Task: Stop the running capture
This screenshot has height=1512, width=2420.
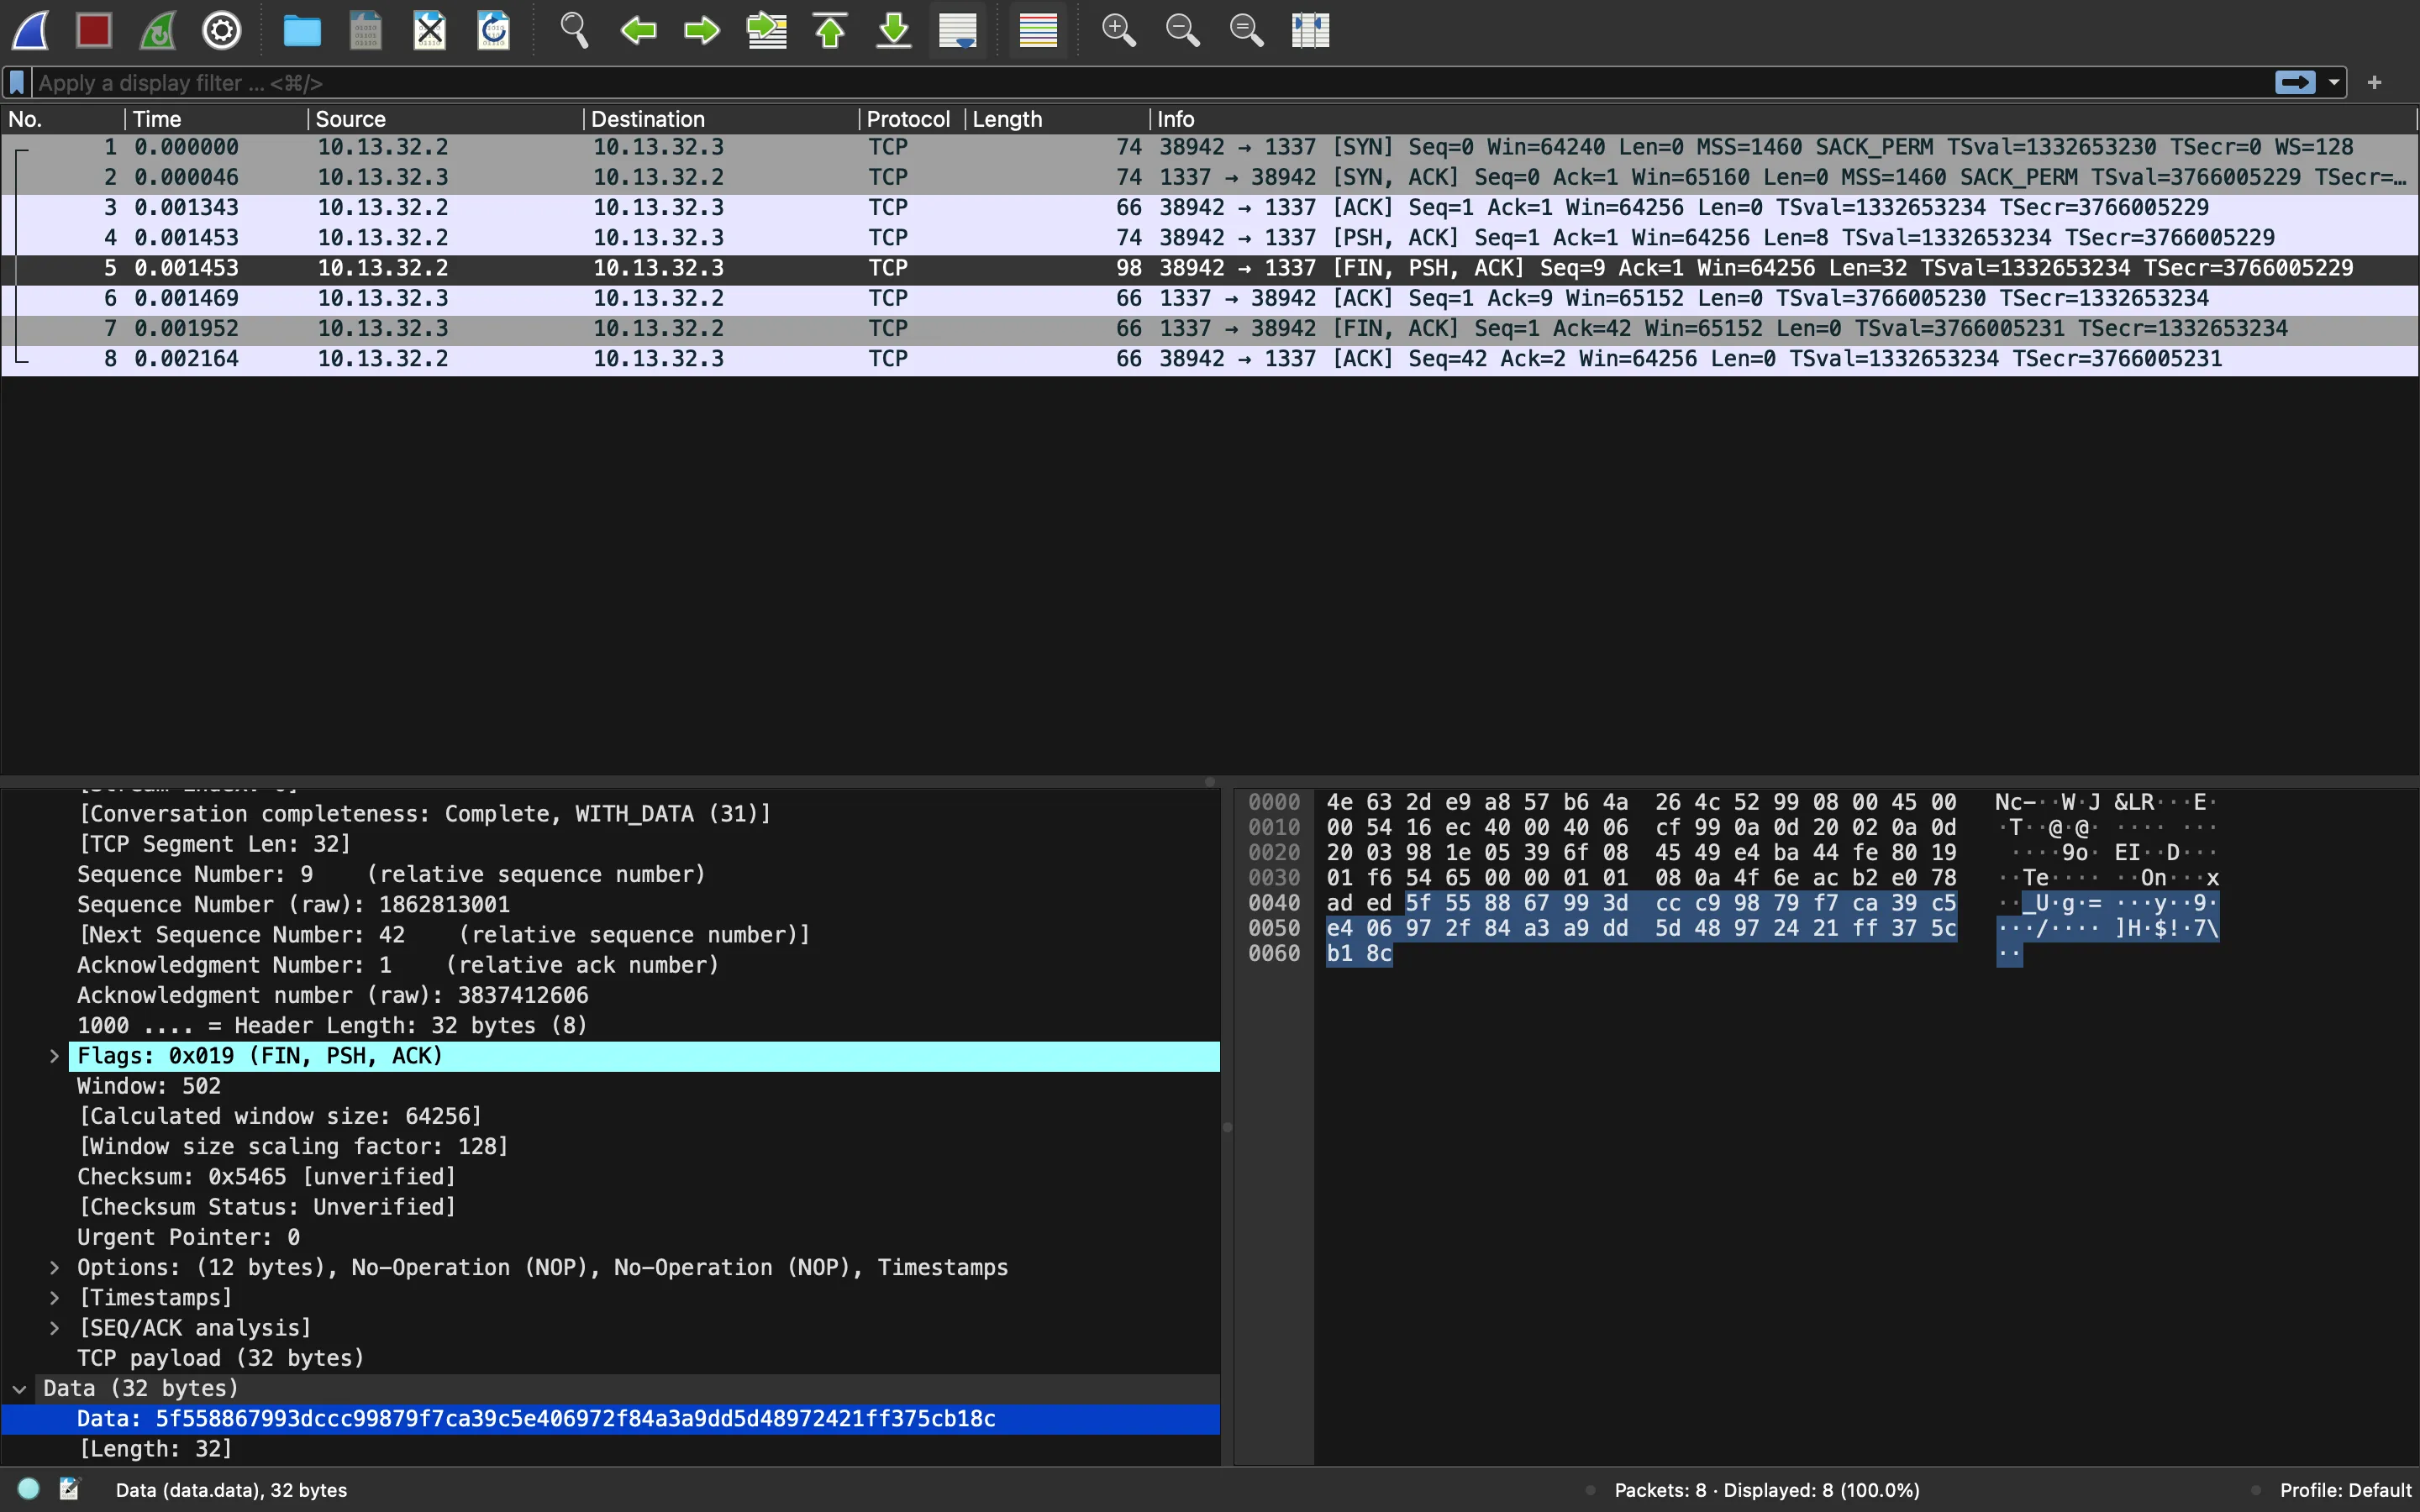Action: (94, 31)
